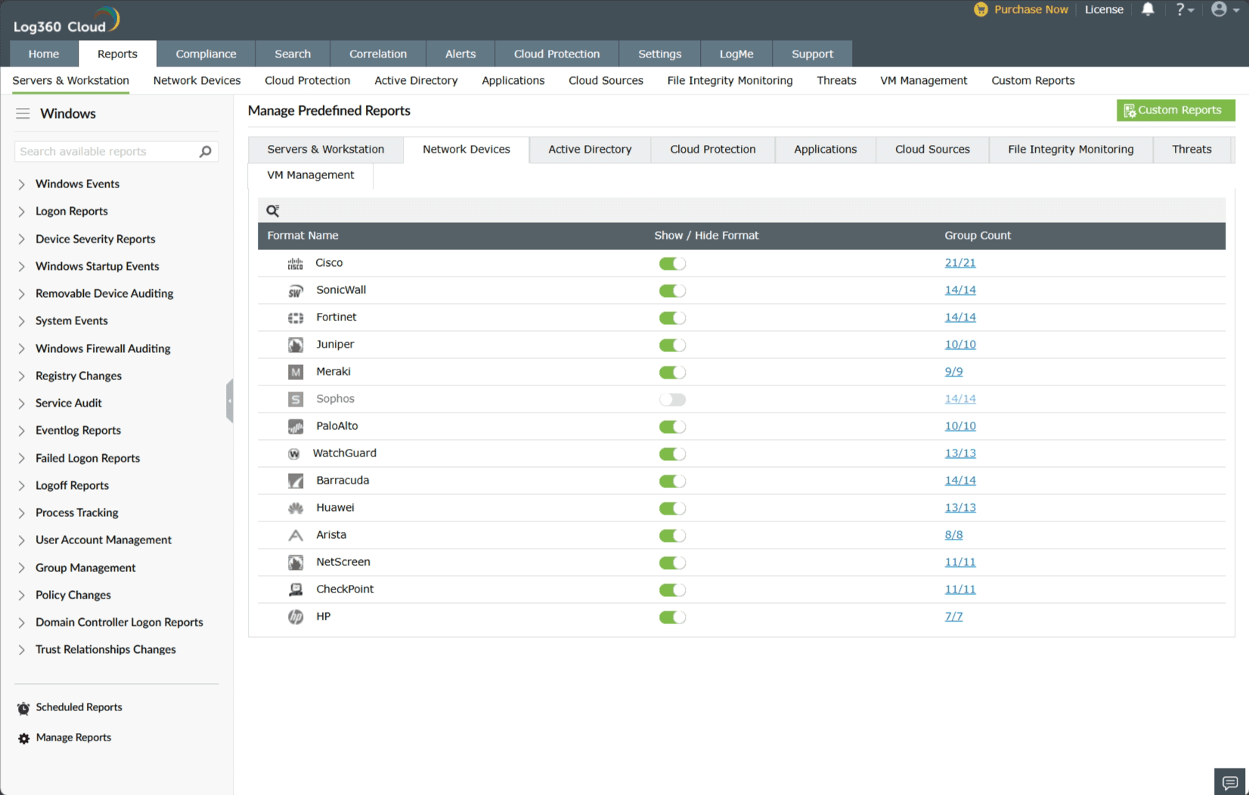Click the Search available reports field
The image size is (1249, 795).
pyautogui.click(x=106, y=151)
